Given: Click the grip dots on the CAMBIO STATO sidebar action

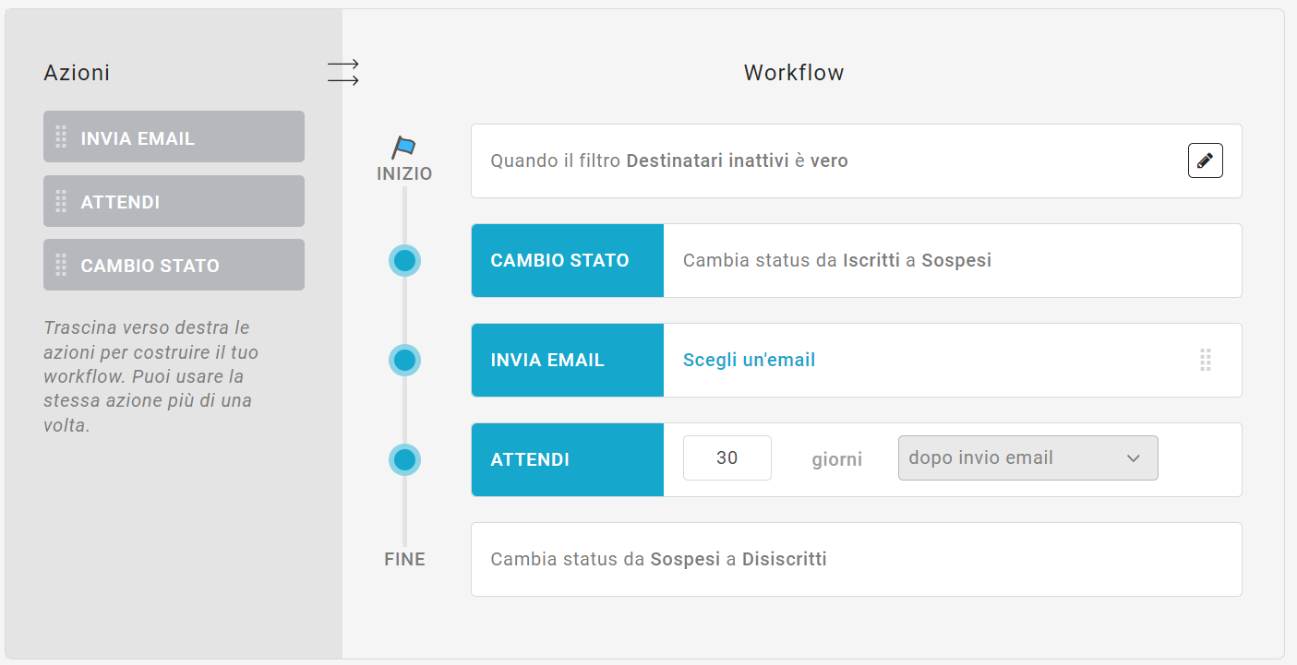Looking at the screenshot, I should (x=63, y=265).
